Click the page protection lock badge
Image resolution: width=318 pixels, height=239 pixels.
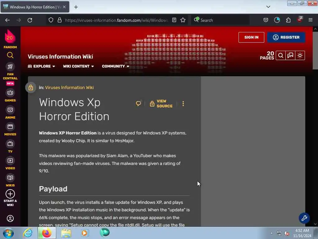[x=31, y=87]
